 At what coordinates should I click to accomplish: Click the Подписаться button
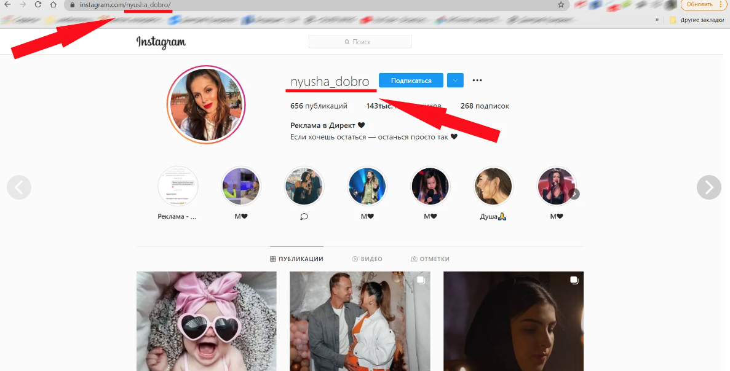coord(411,80)
